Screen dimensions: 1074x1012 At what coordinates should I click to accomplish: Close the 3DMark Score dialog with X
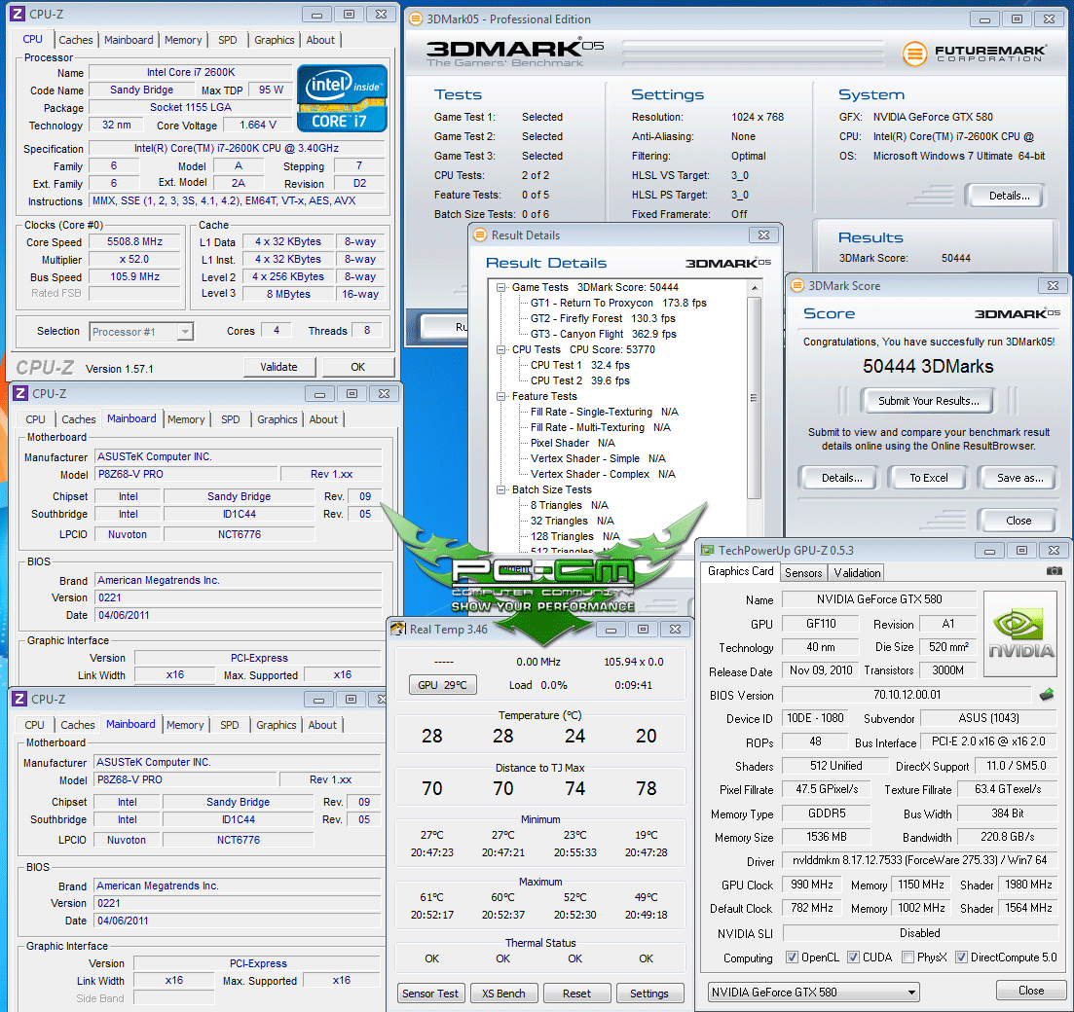(1053, 285)
